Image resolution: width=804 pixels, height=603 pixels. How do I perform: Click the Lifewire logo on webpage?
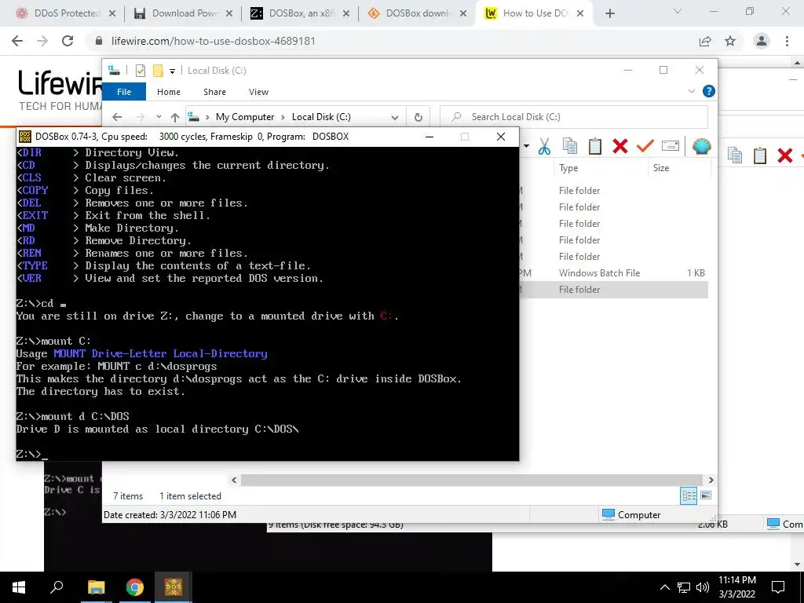59,83
